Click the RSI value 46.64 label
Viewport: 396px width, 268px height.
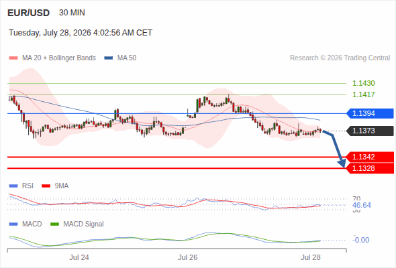click(x=362, y=205)
